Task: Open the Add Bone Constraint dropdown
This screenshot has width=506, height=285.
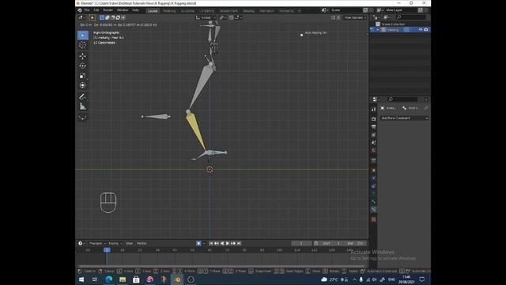Action: point(405,118)
